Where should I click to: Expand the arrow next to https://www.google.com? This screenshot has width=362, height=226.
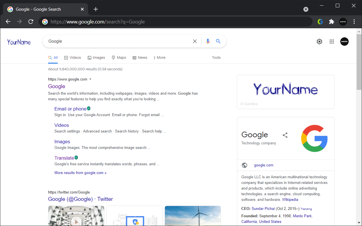tap(90, 79)
